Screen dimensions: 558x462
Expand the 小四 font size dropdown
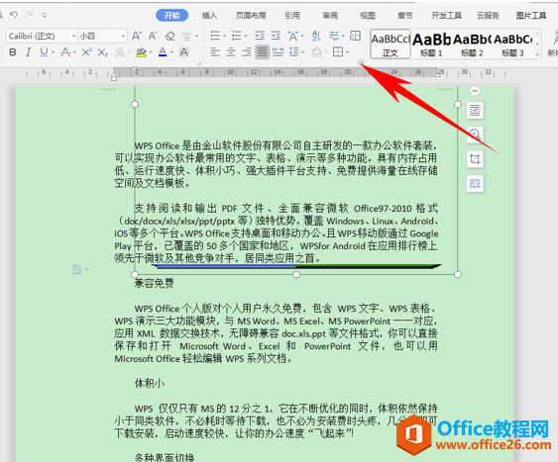(x=123, y=37)
